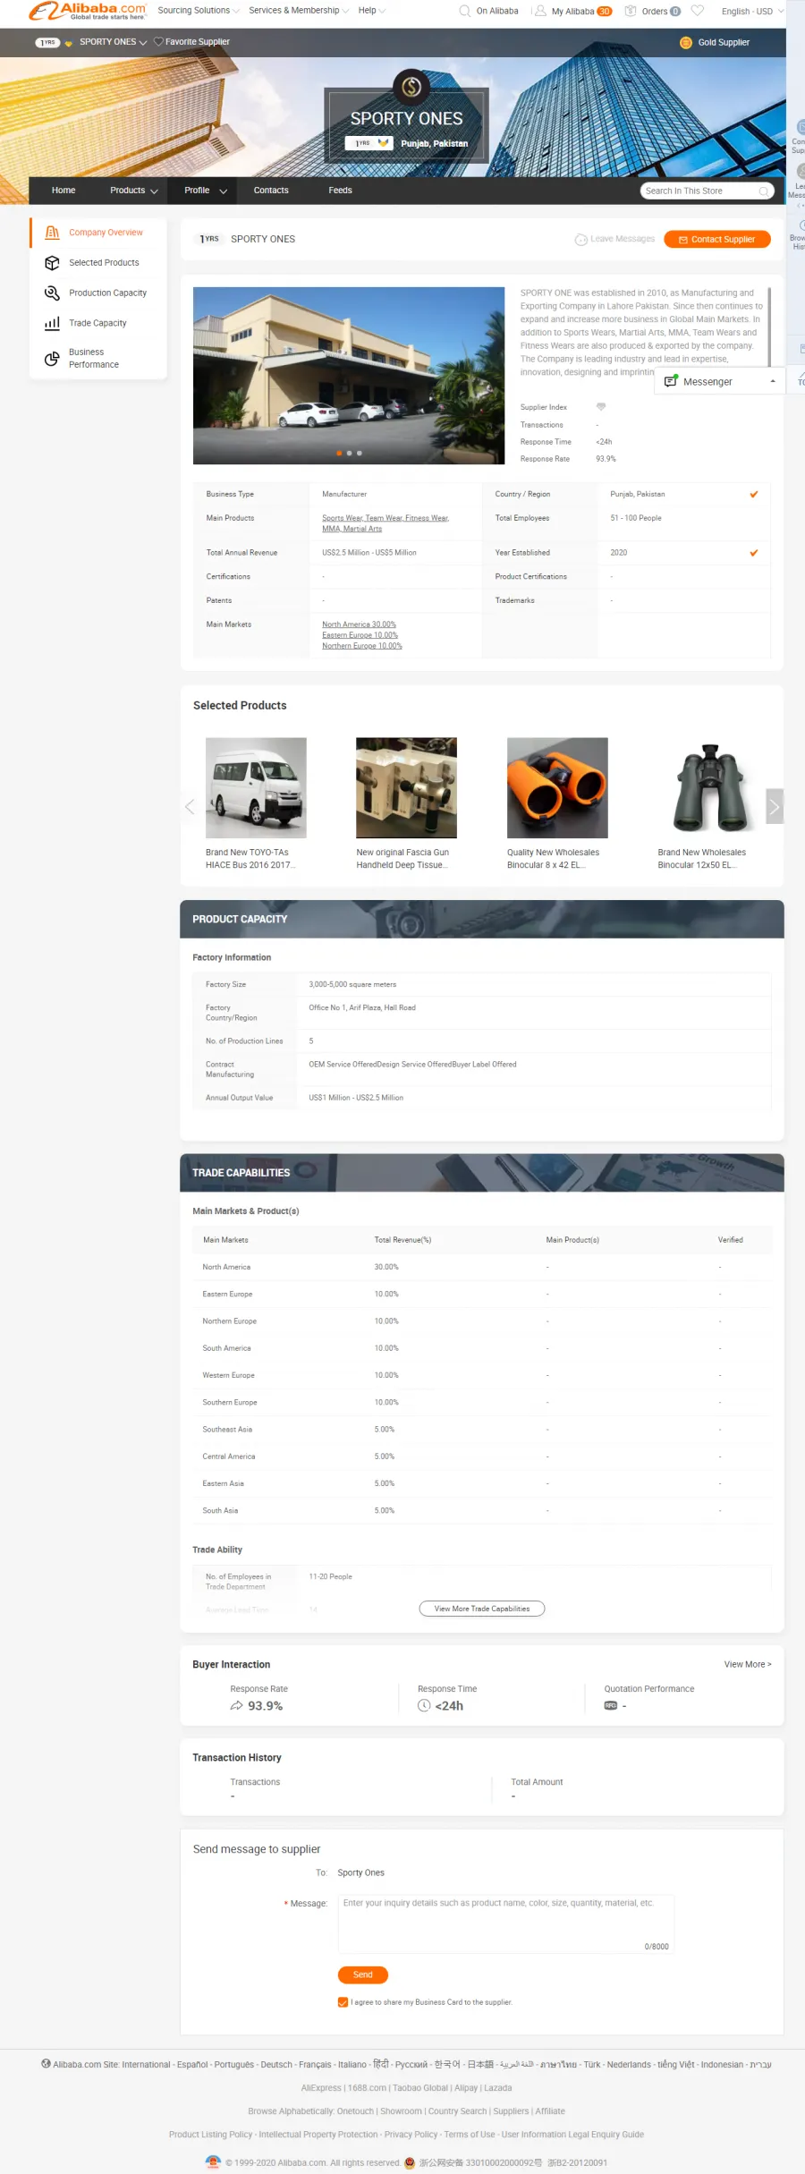Open the Eastern Europe 10.00% link

tap(360, 635)
